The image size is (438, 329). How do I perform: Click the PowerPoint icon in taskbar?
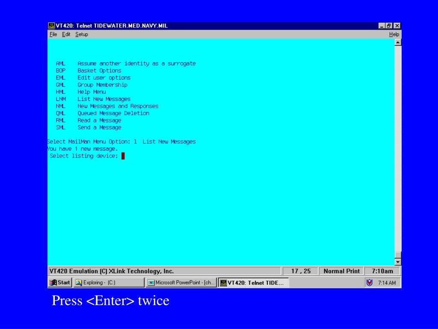tap(151, 283)
